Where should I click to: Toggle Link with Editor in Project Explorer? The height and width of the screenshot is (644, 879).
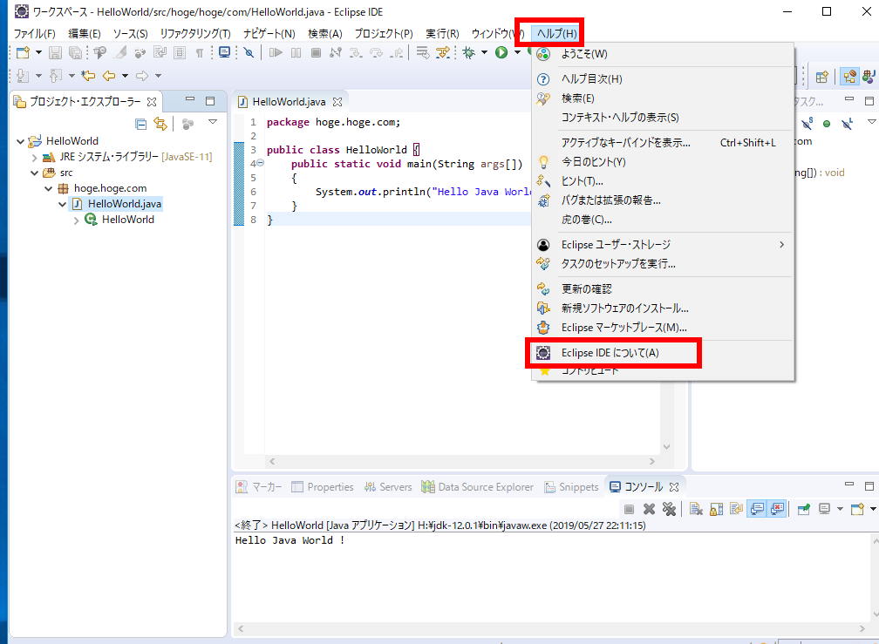(160, 125)
